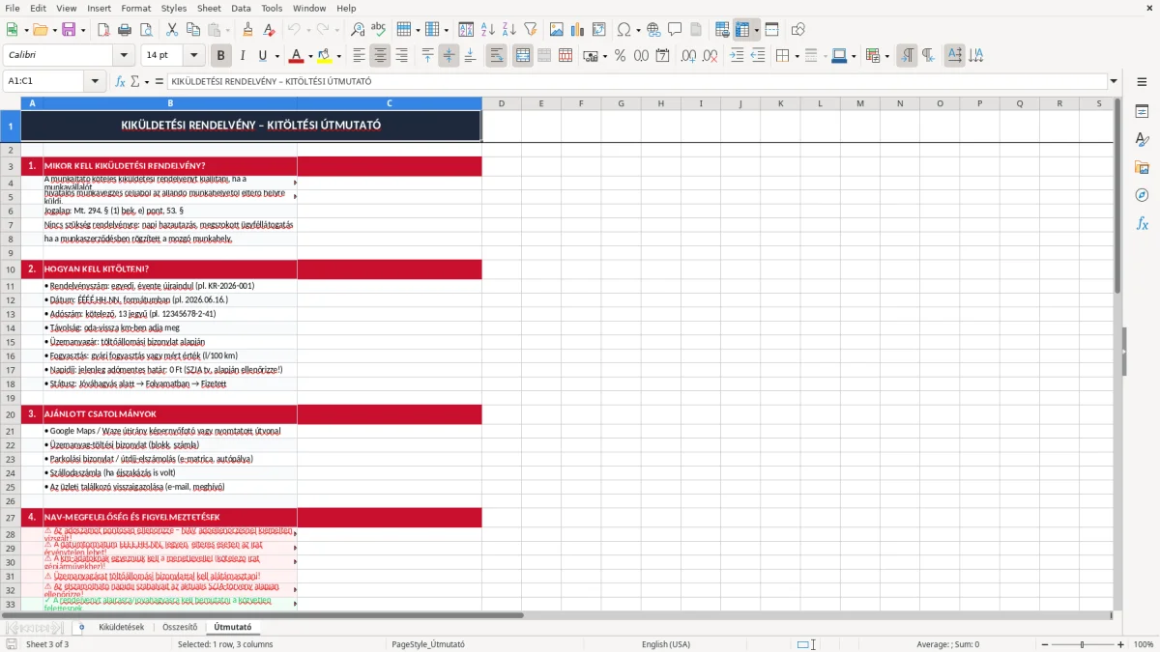This screenshot has width=1160, height=652.
Task: Open Find & Replace
Action: click(358, 30)
